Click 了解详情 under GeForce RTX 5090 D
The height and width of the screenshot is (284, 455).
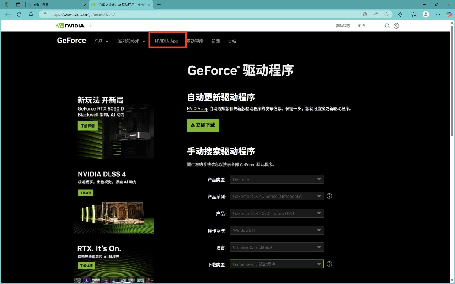87,126
